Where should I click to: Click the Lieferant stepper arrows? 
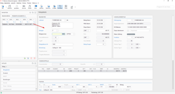click(65, 20)
